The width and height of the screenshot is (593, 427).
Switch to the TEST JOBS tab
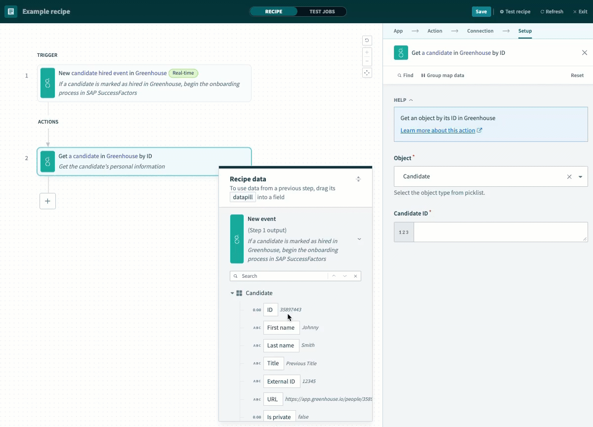click(x=322, y=11)
